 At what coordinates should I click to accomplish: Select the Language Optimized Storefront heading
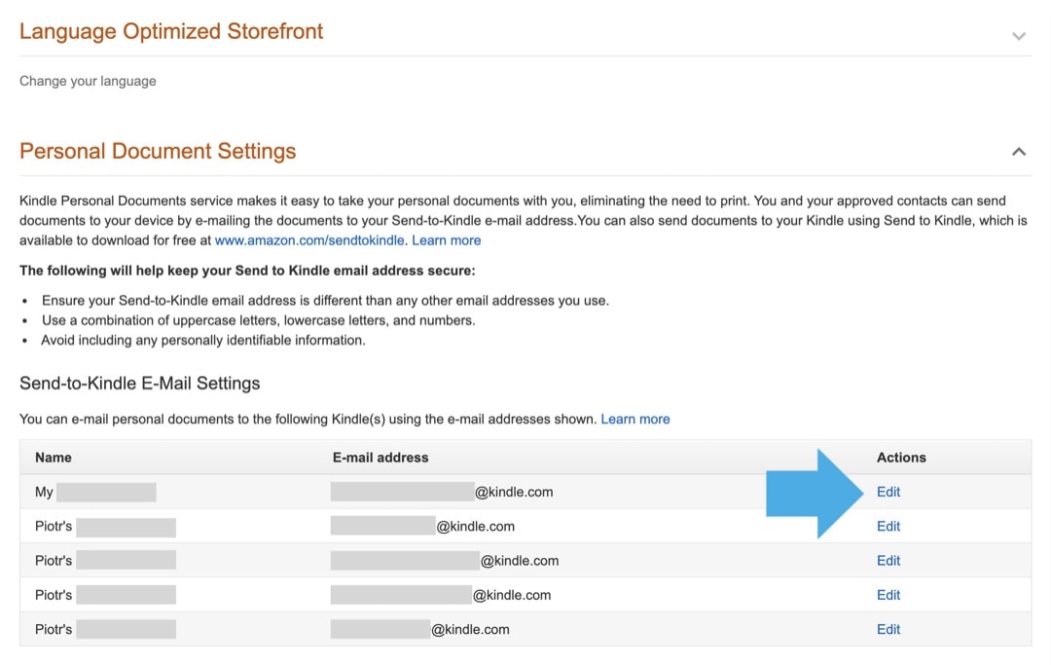coord(171,30)
